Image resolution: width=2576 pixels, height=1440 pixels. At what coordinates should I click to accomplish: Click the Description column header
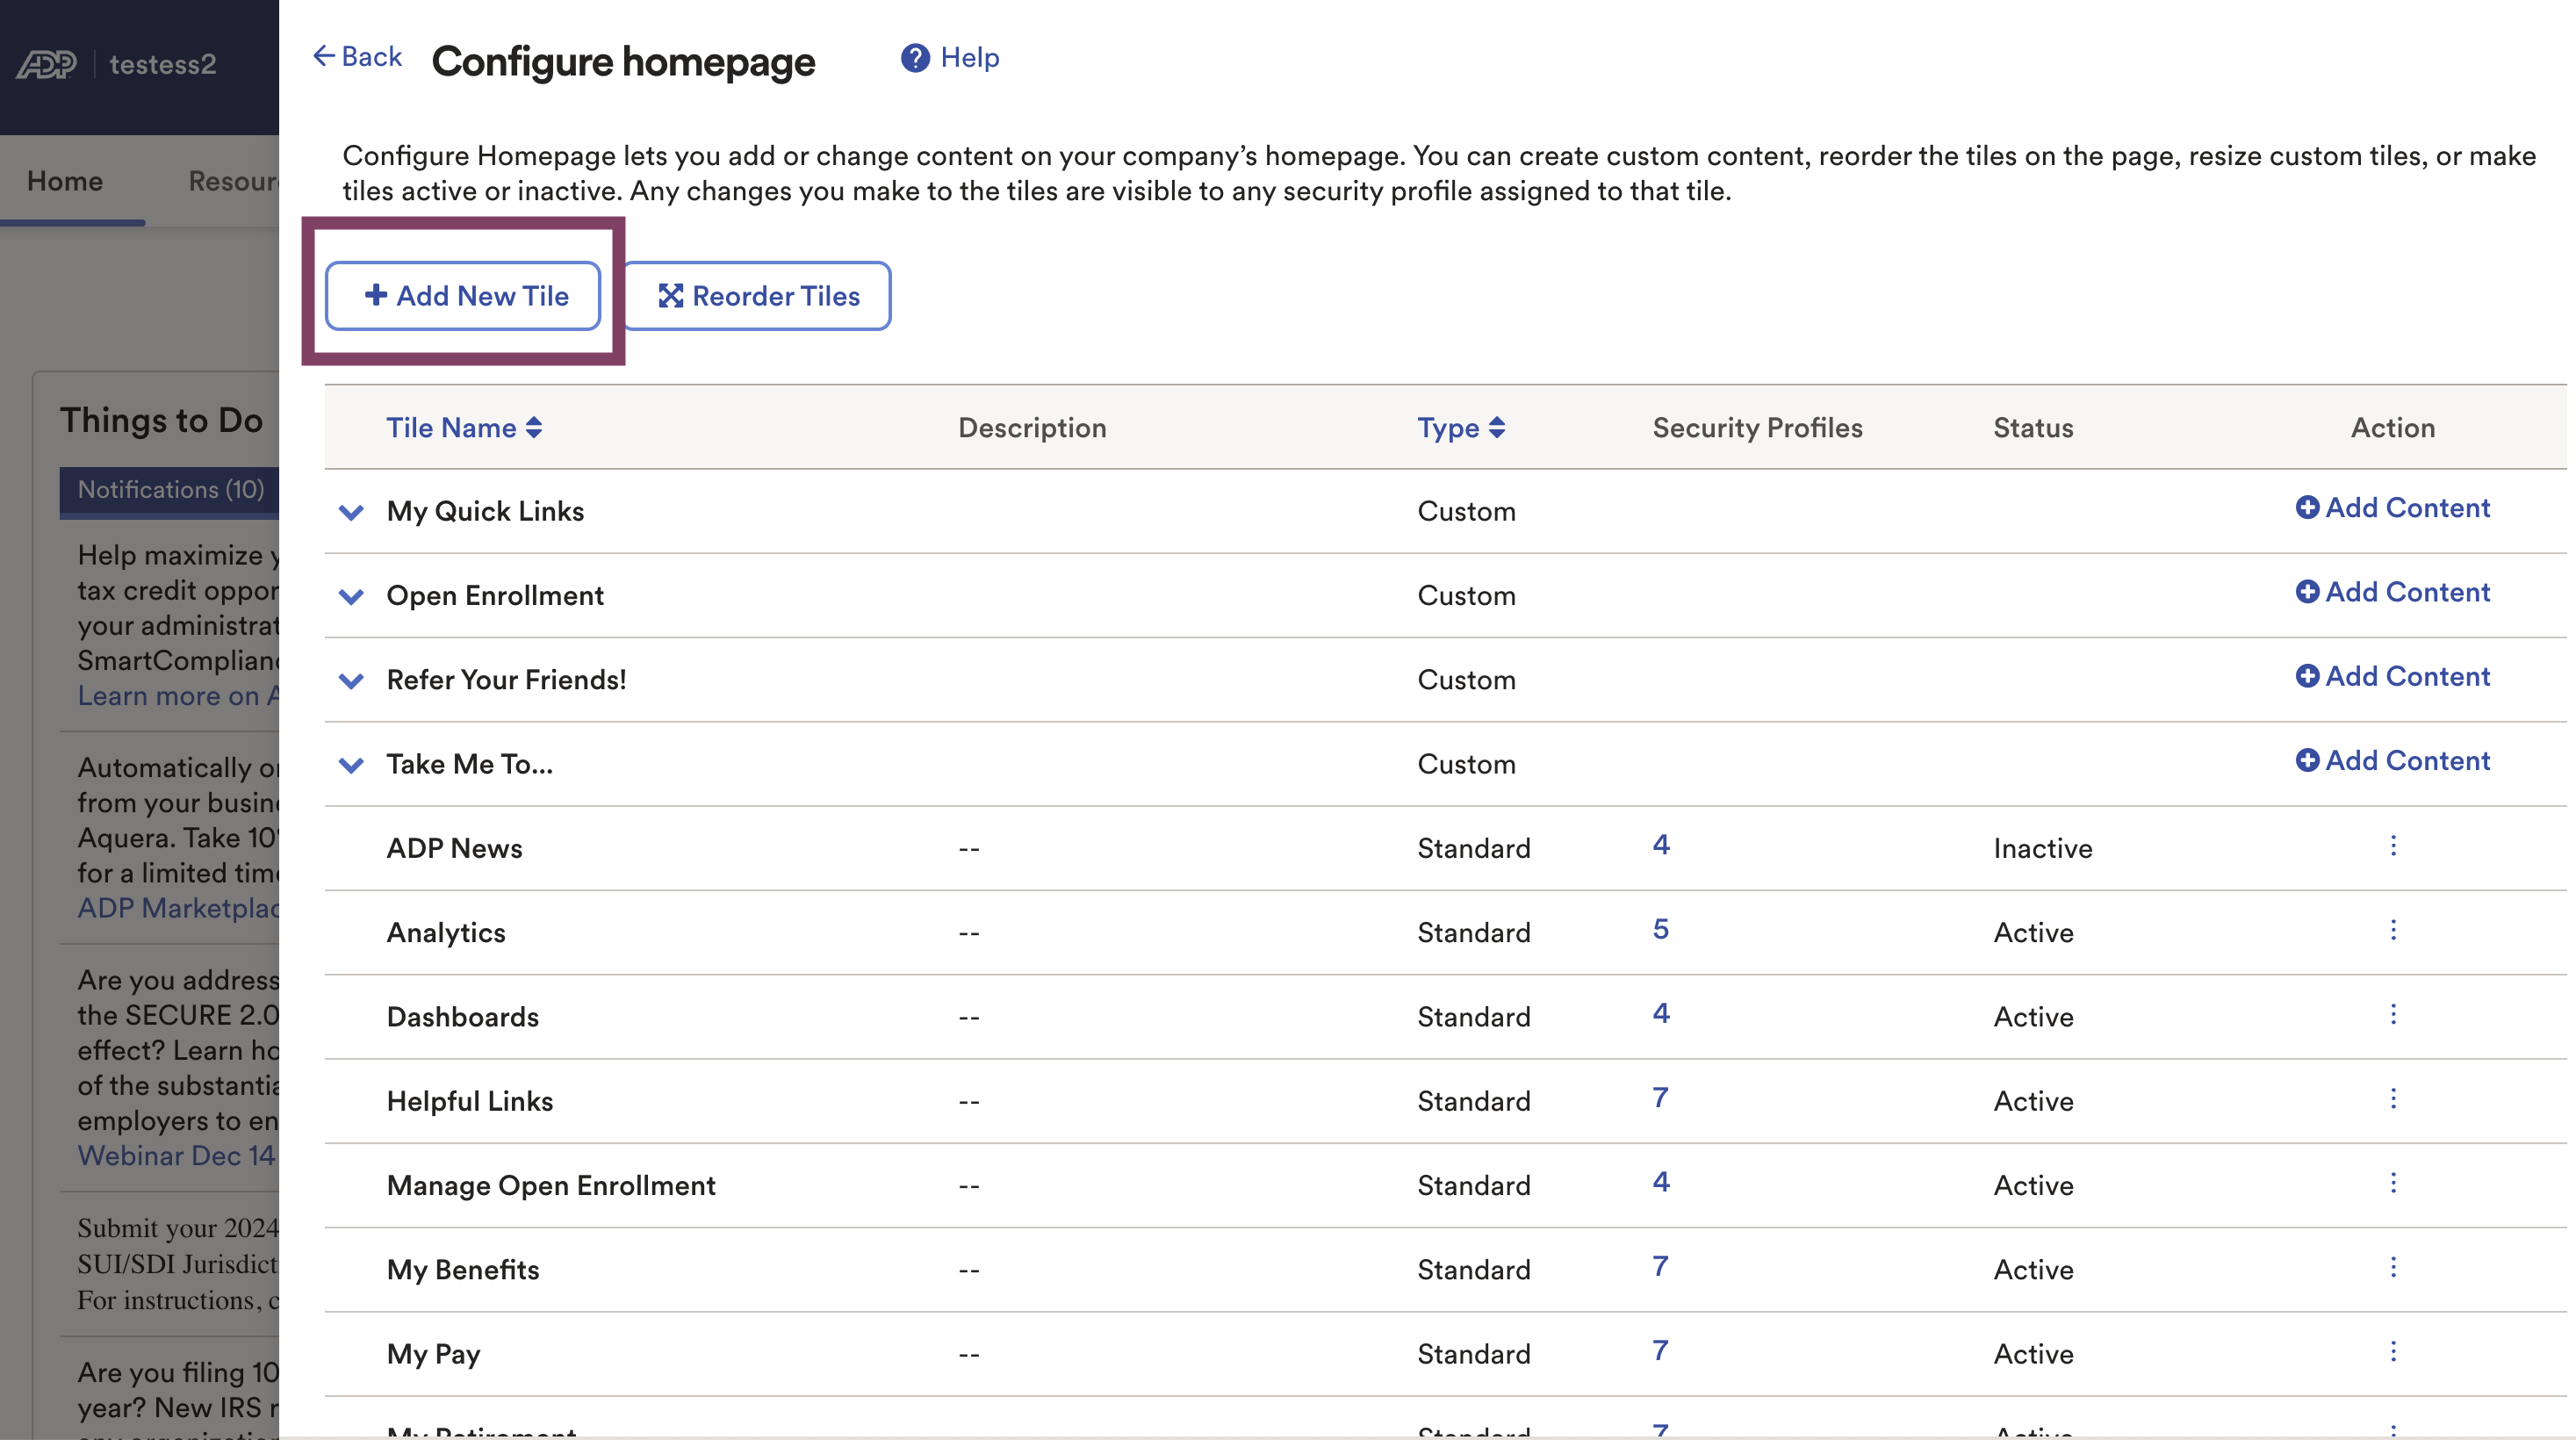(x=1032, y=428)
